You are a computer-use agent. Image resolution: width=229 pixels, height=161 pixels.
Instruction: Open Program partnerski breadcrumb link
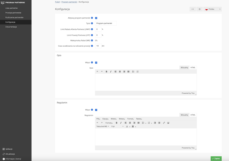69,2
